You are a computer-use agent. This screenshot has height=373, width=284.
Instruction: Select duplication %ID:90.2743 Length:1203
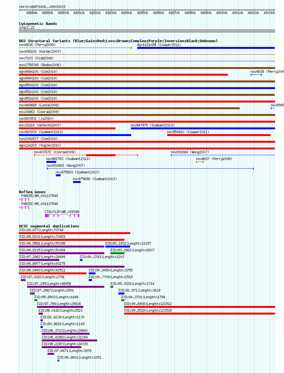[x=81, y=260]
